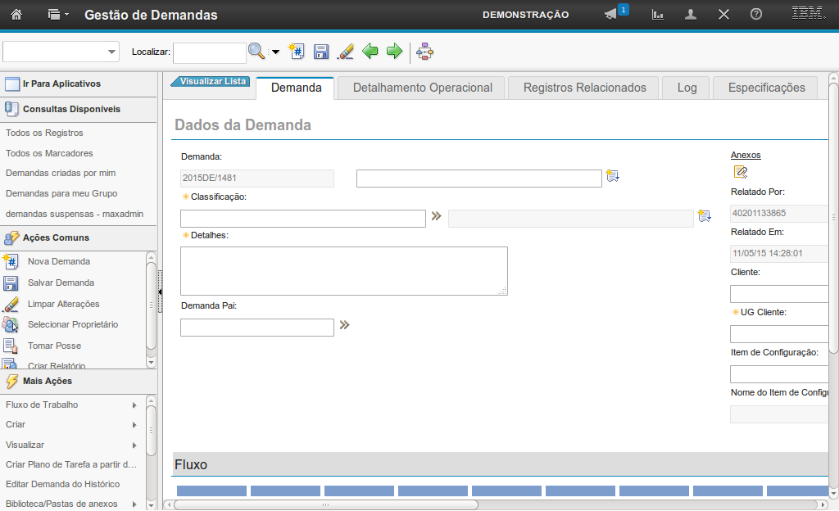Image resolution: width=839 pixels, height=511 pixels.
Task: Click the Home icon in header
Action: click(x=16, y=15)
